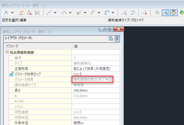This screenshot has height=125, width=184.
Task: Select the compound spiral-curve tool with circles
Action: point(107,13)
